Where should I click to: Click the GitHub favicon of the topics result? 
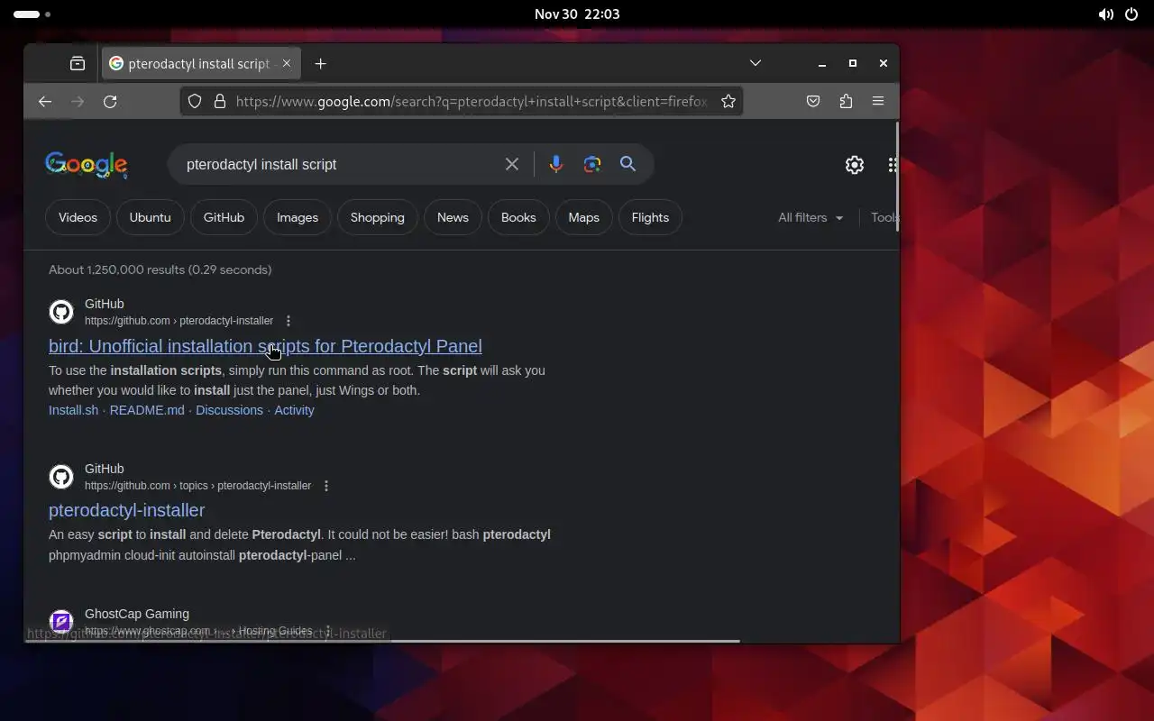[61, 476]
